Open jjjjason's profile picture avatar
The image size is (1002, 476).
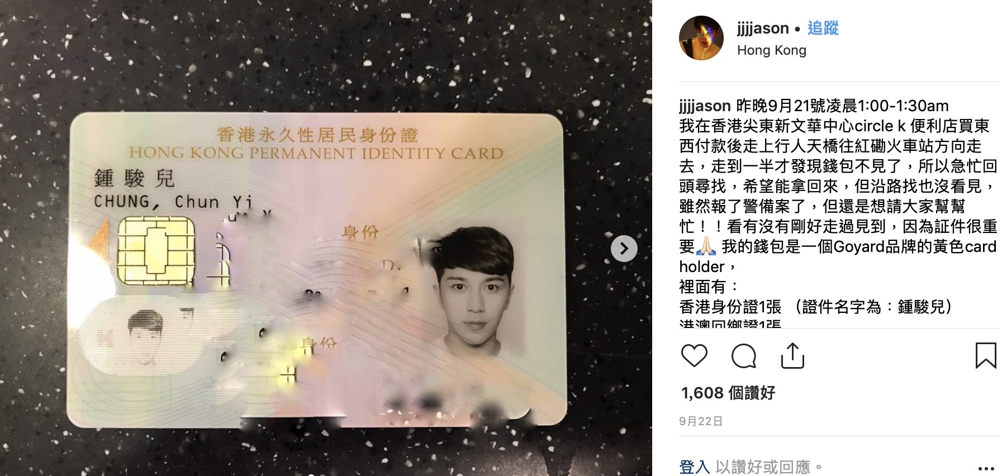(701, 38)
